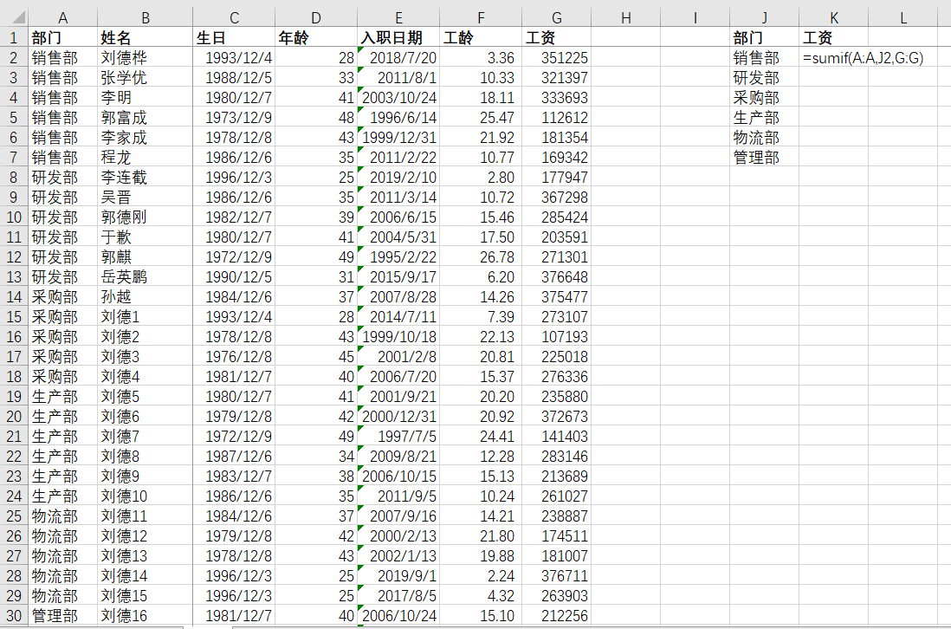Click the name 岳英鹏
The height and width of the screenshot is (629, 951).
pos(124,277)
